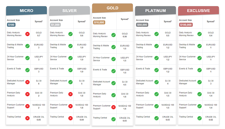Viewport: 225px width, 129px height.
Task: Click green check for Exclusive Trading Central
Action: [199, 118]
